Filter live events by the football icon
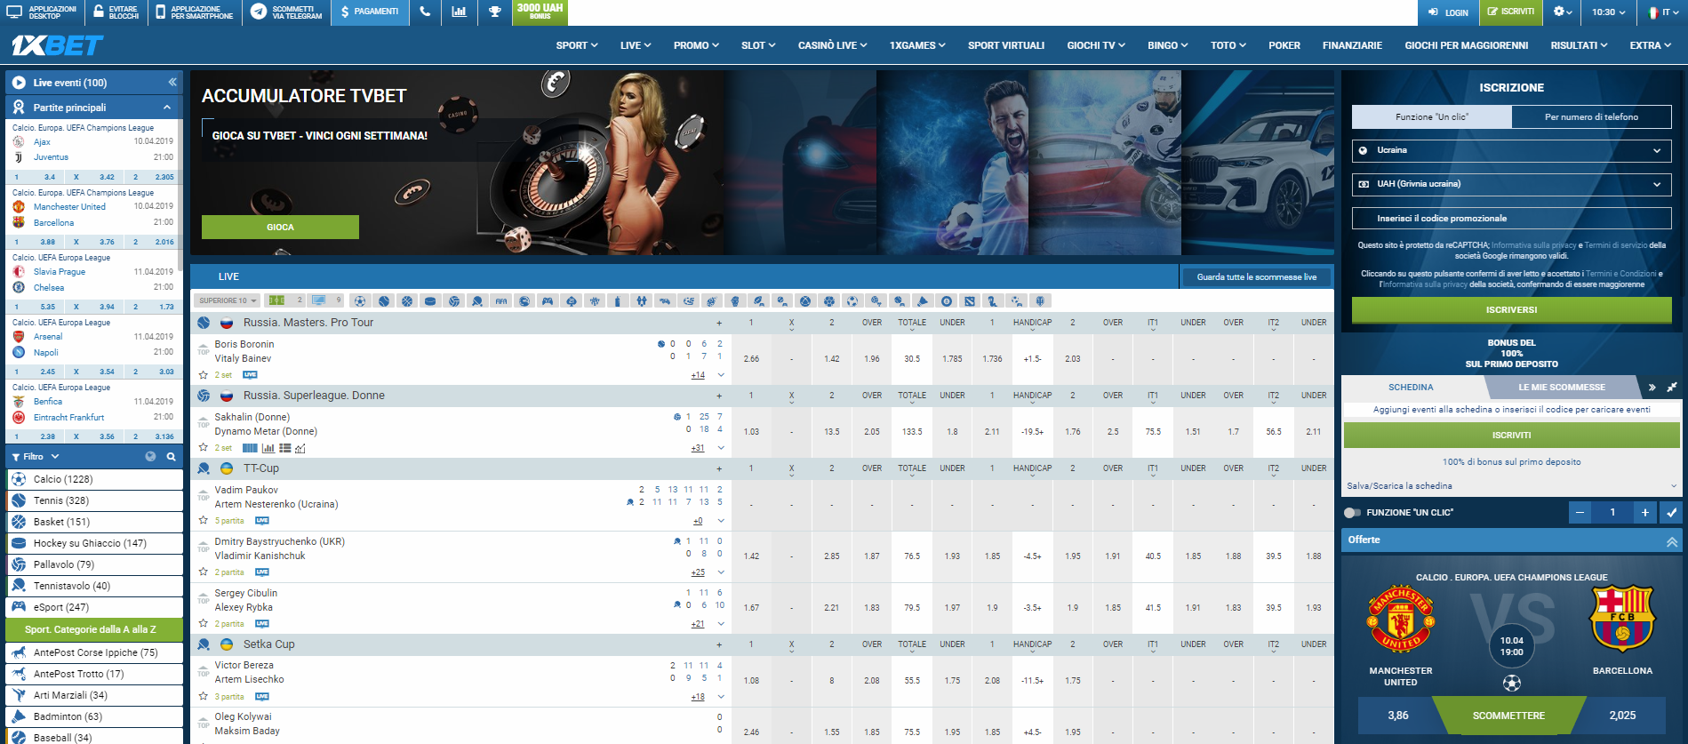Viewport: 1688px width, 744px height. pyautogui.click(x=359, y=300)
